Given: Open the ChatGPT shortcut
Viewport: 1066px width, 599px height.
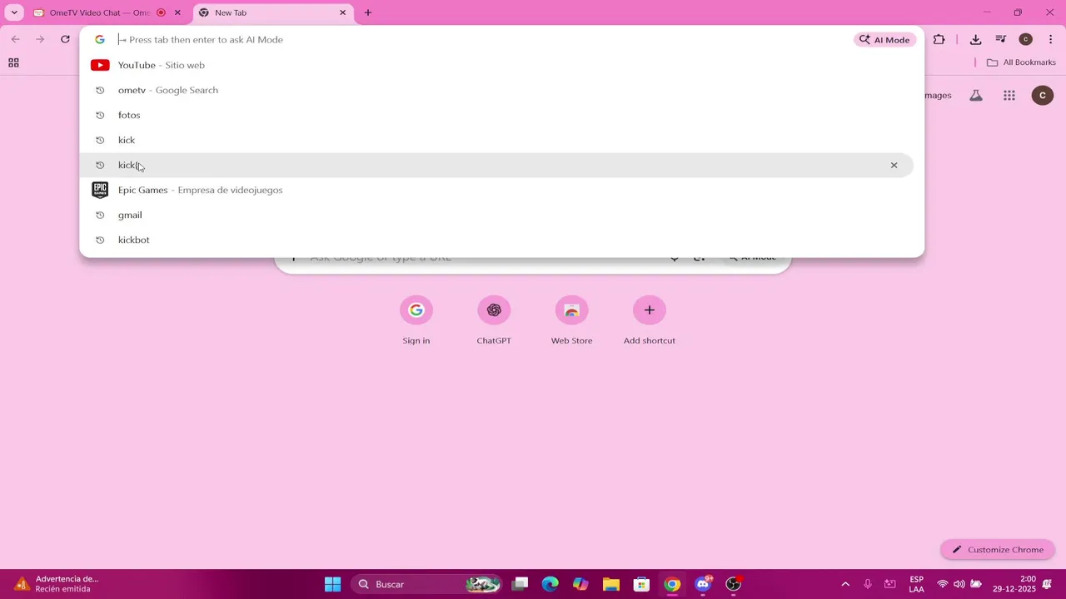Looking at the screenshot, I should (x=494, y=321).
